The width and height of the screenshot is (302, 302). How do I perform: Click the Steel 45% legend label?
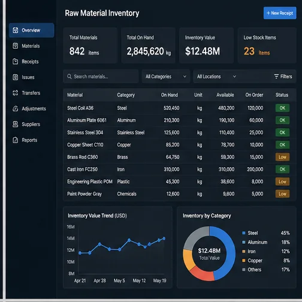pos(253,233)
